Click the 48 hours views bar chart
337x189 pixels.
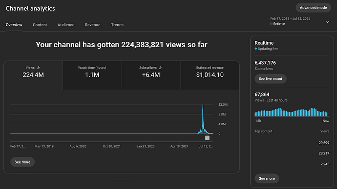(292, 112)
